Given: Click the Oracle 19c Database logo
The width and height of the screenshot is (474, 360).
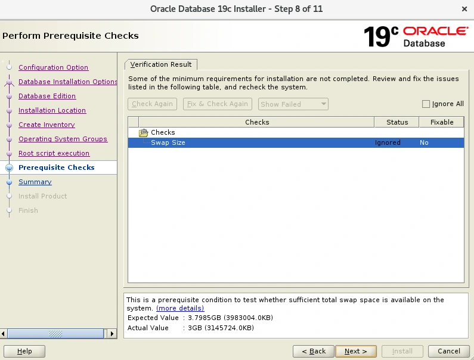Looking at the screenshot, I should (416, 36).
